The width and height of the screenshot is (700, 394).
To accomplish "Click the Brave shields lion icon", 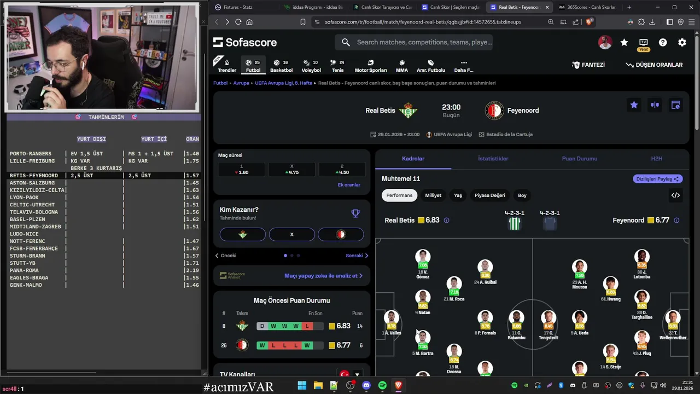I will [589, 22].
